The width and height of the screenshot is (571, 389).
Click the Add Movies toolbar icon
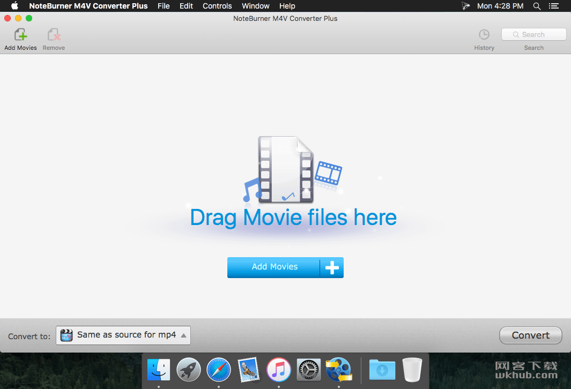point(21,35)
